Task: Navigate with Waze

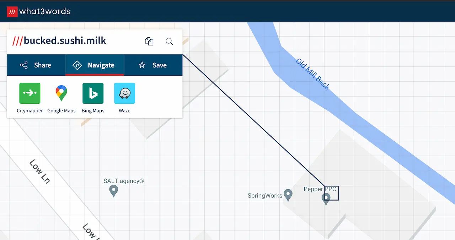Action: pos(124,93)
